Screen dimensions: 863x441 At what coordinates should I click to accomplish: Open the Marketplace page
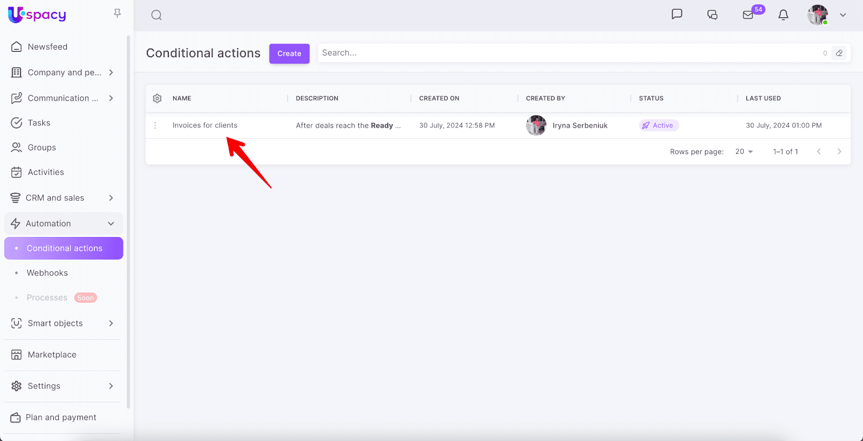[52, 355]
